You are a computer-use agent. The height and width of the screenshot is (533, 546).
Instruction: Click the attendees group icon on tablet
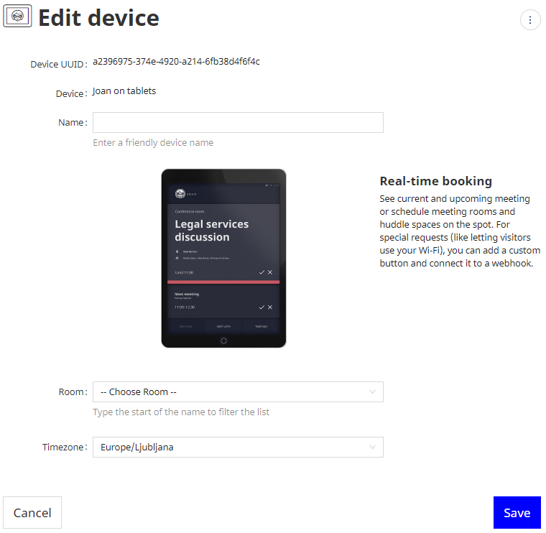[177, 256]
